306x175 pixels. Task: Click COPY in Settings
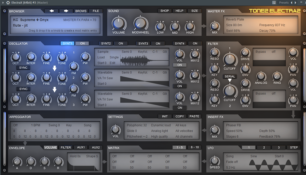(x=180, y=116)
